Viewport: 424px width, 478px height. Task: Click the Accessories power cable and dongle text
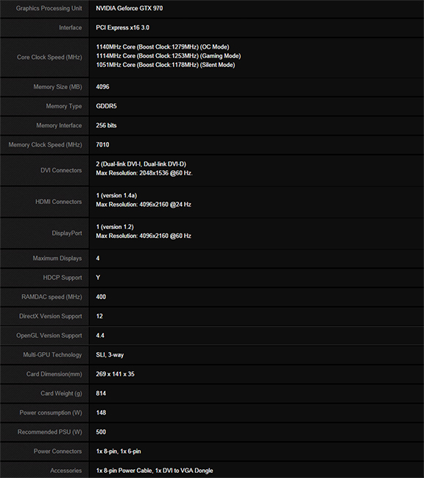[x=155, y=471]
